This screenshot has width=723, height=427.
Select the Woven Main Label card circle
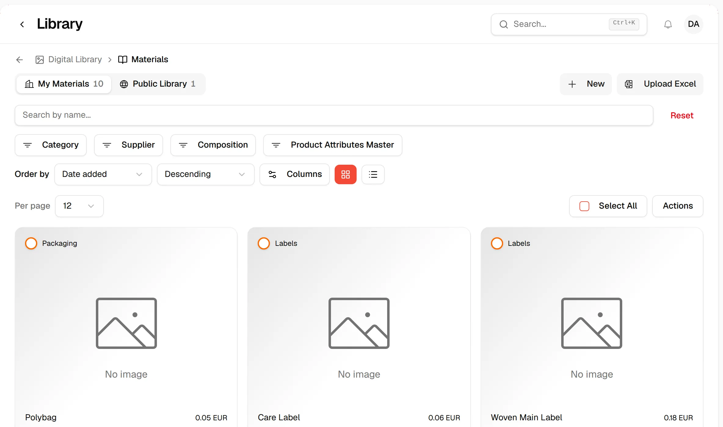[x=497, y=243]
